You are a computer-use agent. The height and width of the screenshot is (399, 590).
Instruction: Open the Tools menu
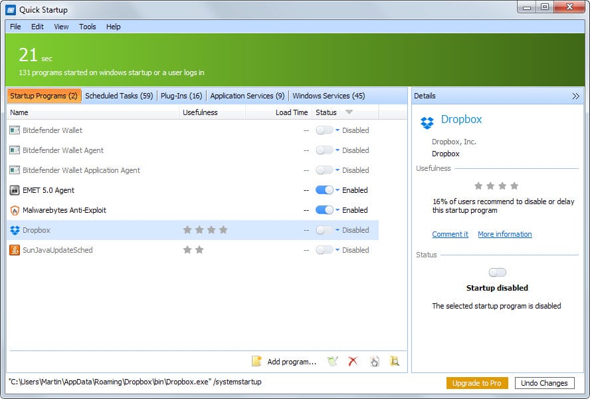[87, 27]
